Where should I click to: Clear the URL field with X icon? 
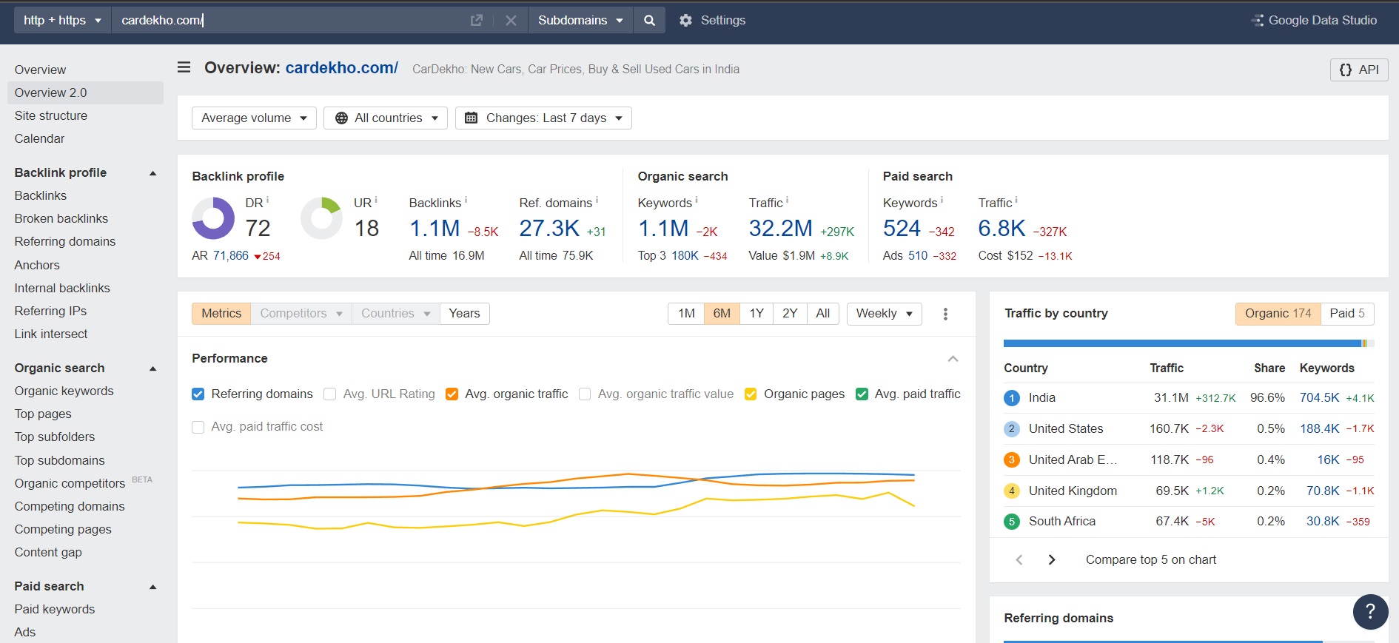511,21
